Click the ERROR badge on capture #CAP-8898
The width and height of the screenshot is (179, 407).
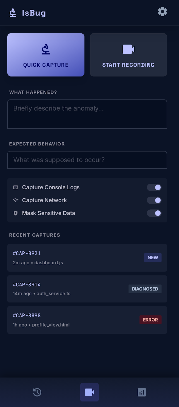click(150, 320)
